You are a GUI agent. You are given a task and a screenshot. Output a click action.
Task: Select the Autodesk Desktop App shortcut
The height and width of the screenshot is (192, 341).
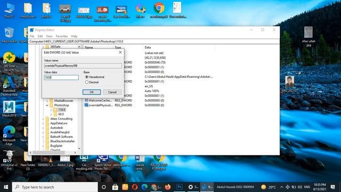point(9,86)
